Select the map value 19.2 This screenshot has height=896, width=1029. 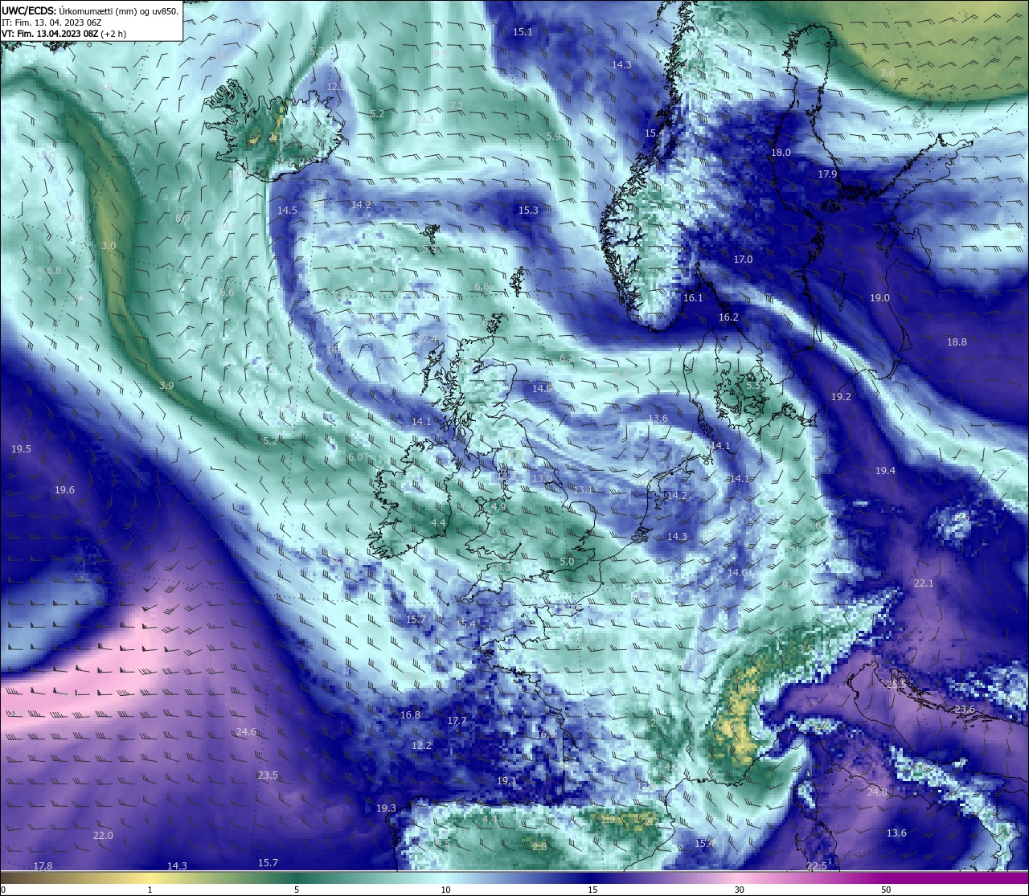841,397
